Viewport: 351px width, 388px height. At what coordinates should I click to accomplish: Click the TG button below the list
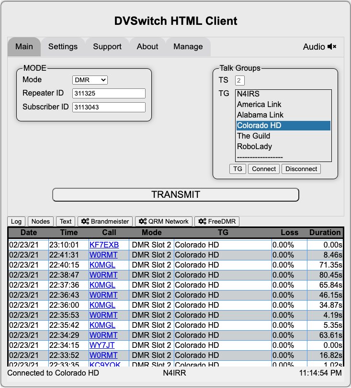[x=238, y=169]
